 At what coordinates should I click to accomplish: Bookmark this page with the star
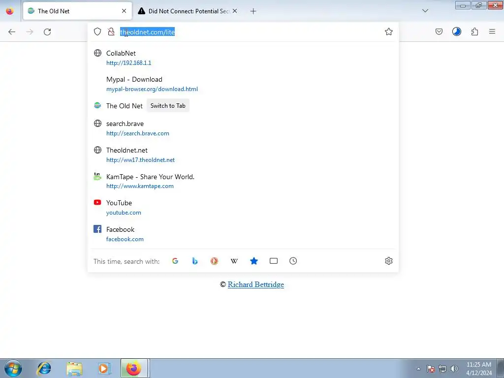[389, 31]
